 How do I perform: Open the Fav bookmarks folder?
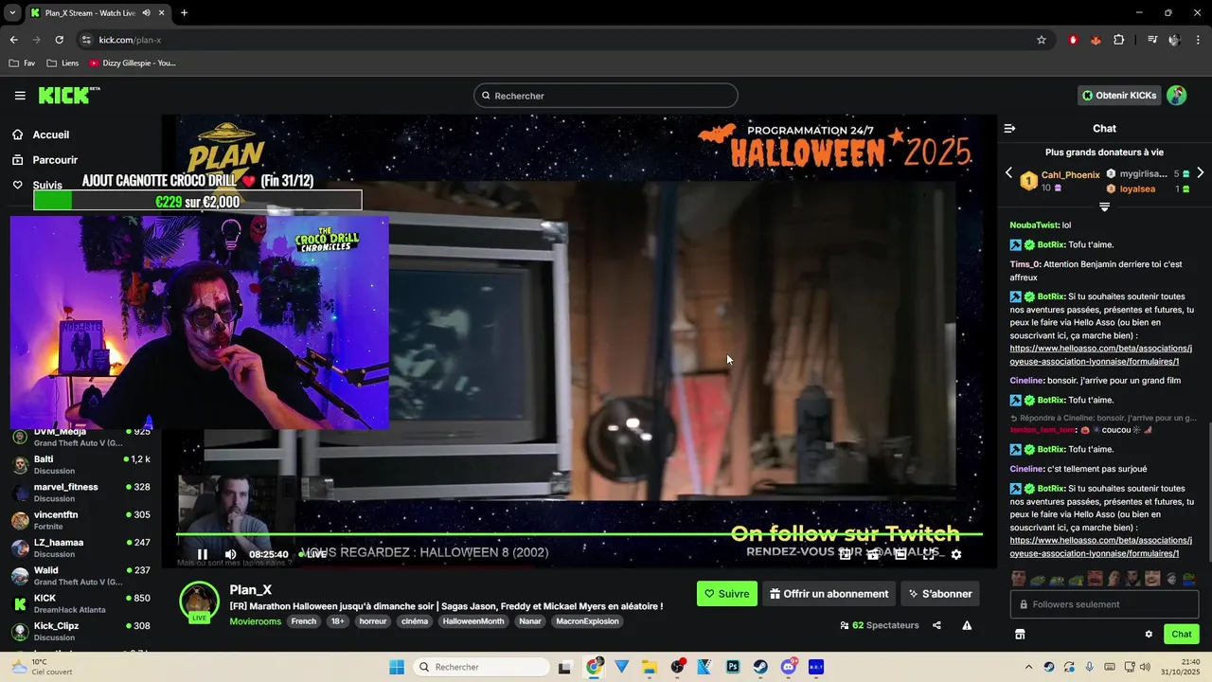(x=22, y=63)
